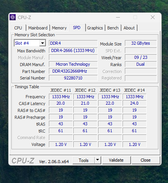Click the Tools button

click(84, 160)
